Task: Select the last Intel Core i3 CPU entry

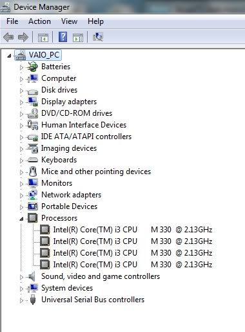Action: click(x=133, y=265)
